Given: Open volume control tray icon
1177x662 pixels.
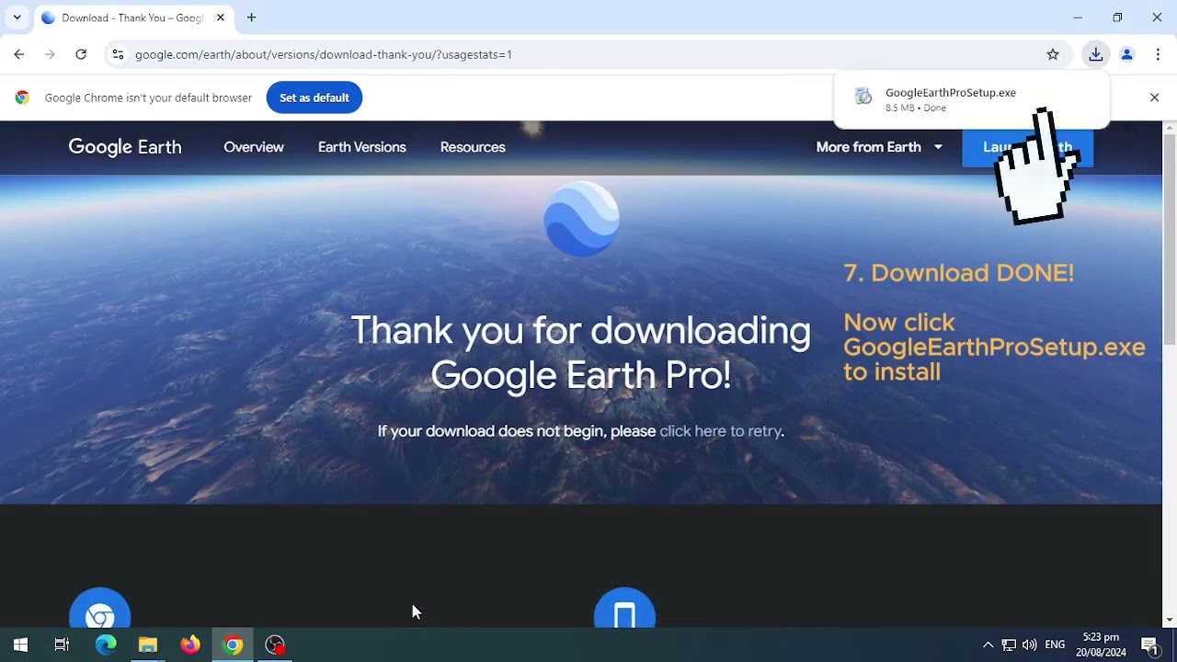Looking at the screenshot, I should (1029, 645).
